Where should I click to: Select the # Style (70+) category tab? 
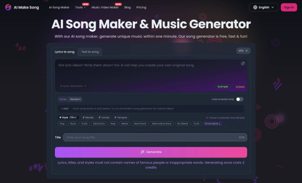68,117
